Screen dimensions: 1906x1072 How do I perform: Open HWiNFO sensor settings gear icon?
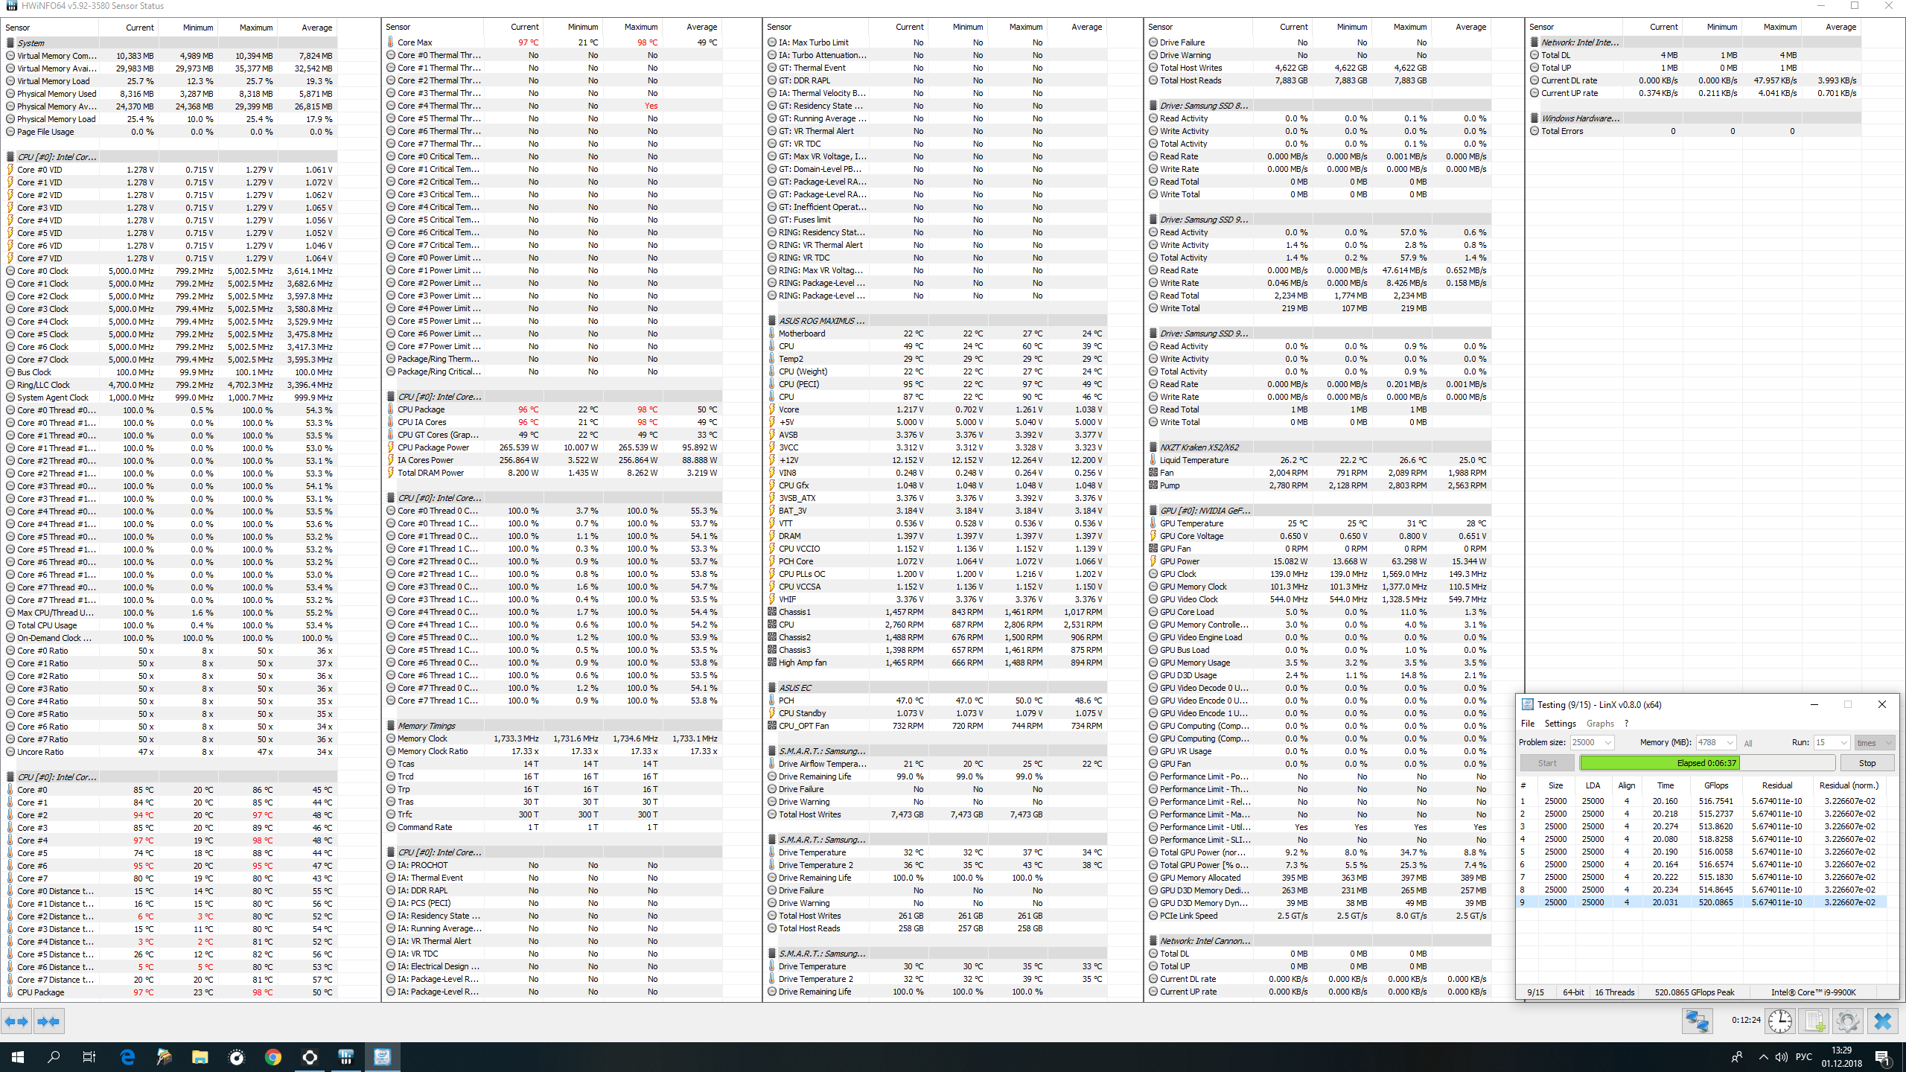point(1848,1021)
